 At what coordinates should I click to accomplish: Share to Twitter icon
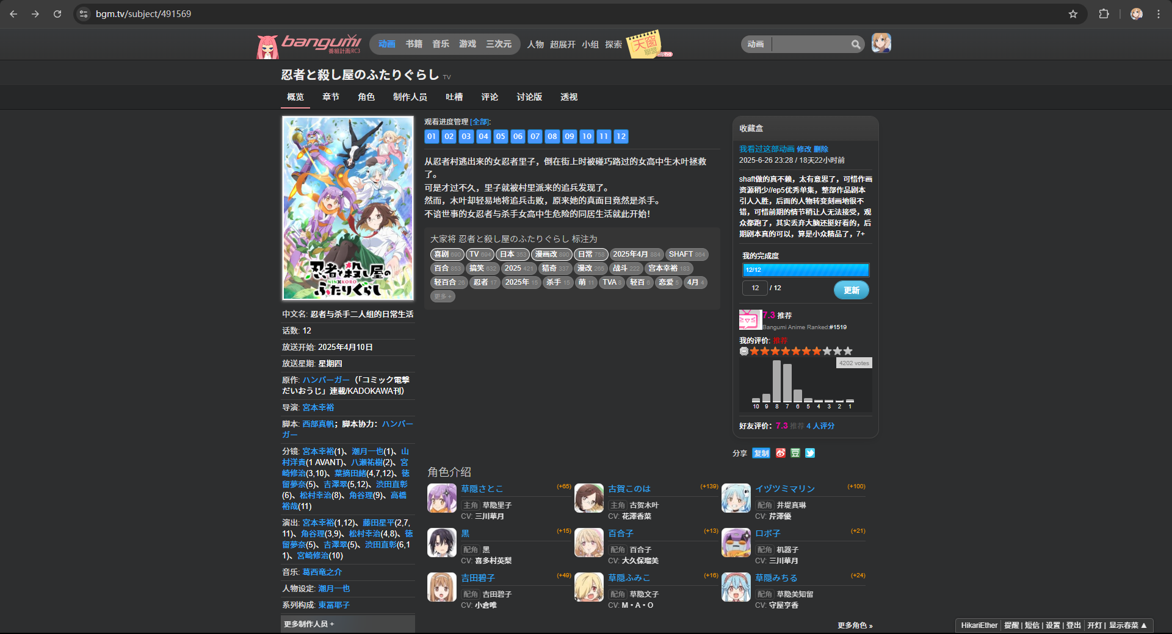click(x=810, y=453)
